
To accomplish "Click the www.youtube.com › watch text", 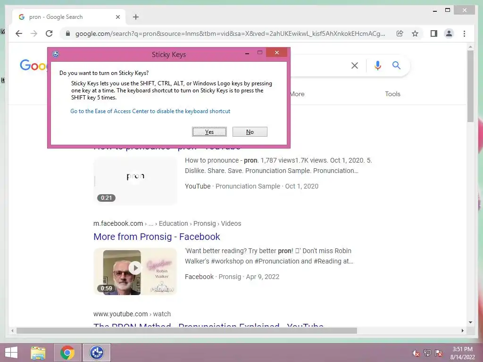I will (132, 314).
